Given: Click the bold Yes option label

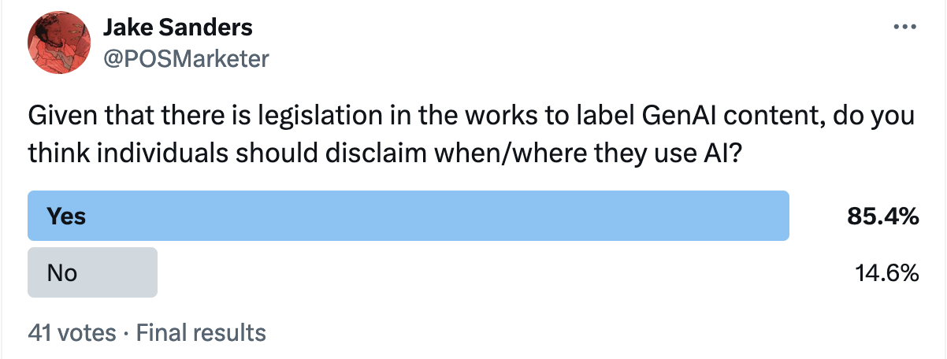Looking at the screenshot, I should [x=66, y=216].
